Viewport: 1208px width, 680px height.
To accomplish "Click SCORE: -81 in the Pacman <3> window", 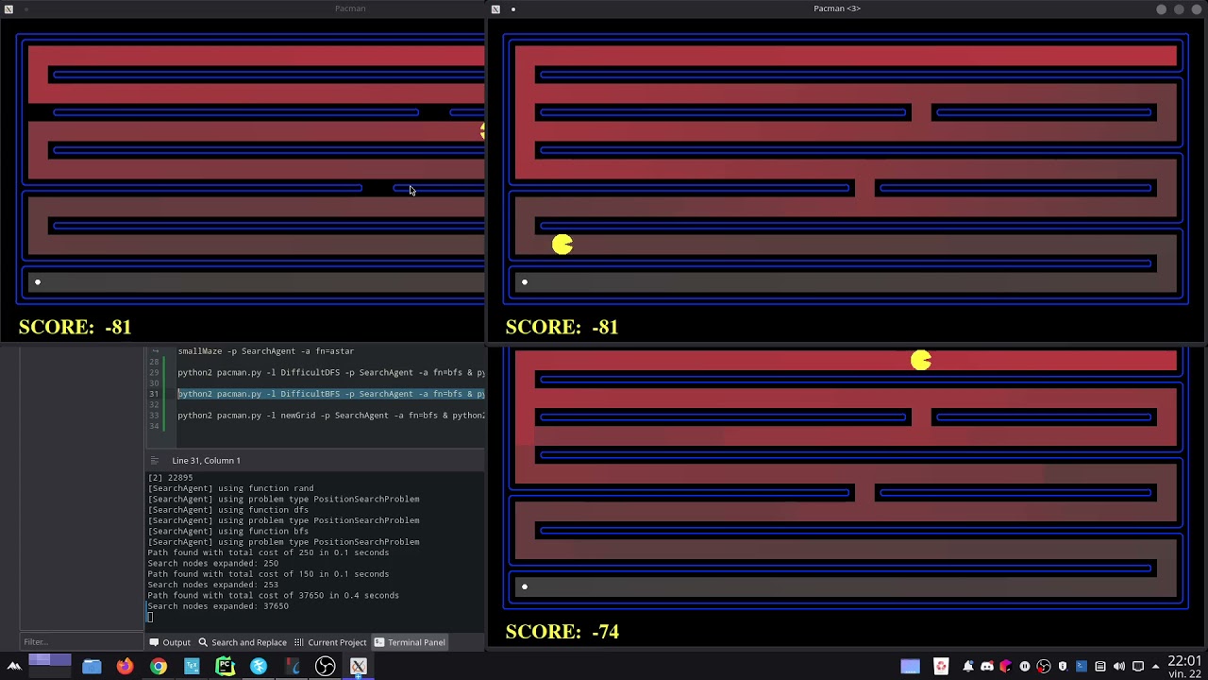I will coord(562,327).
